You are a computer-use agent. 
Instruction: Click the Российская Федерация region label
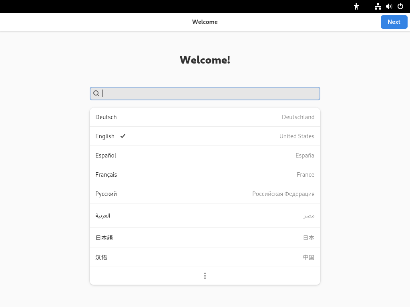[x=283, y=194]
